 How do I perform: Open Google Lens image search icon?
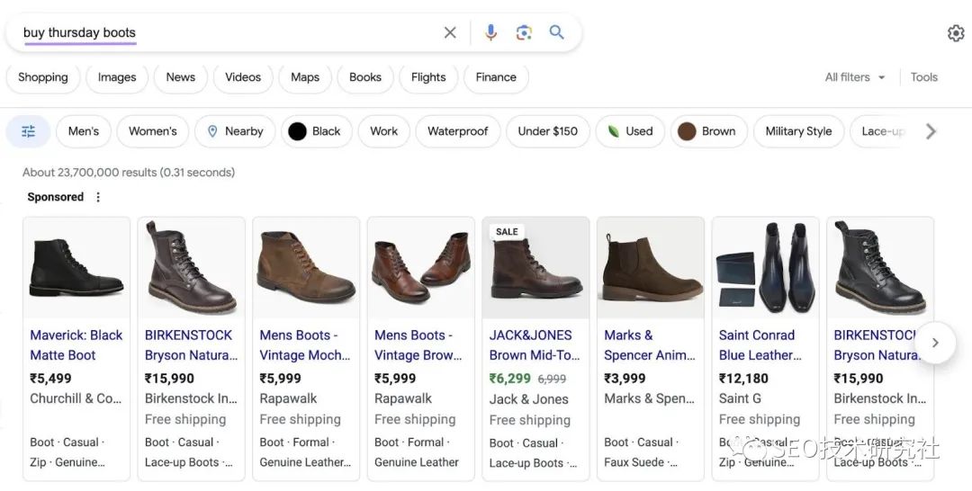click(x=524, y=32)
